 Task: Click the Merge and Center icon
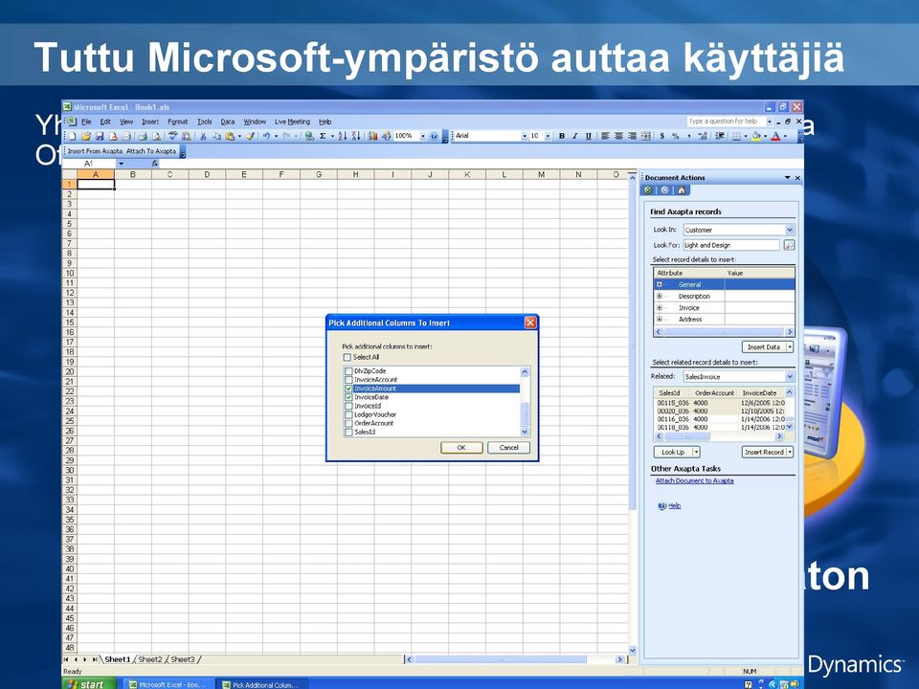pos(646,136)
